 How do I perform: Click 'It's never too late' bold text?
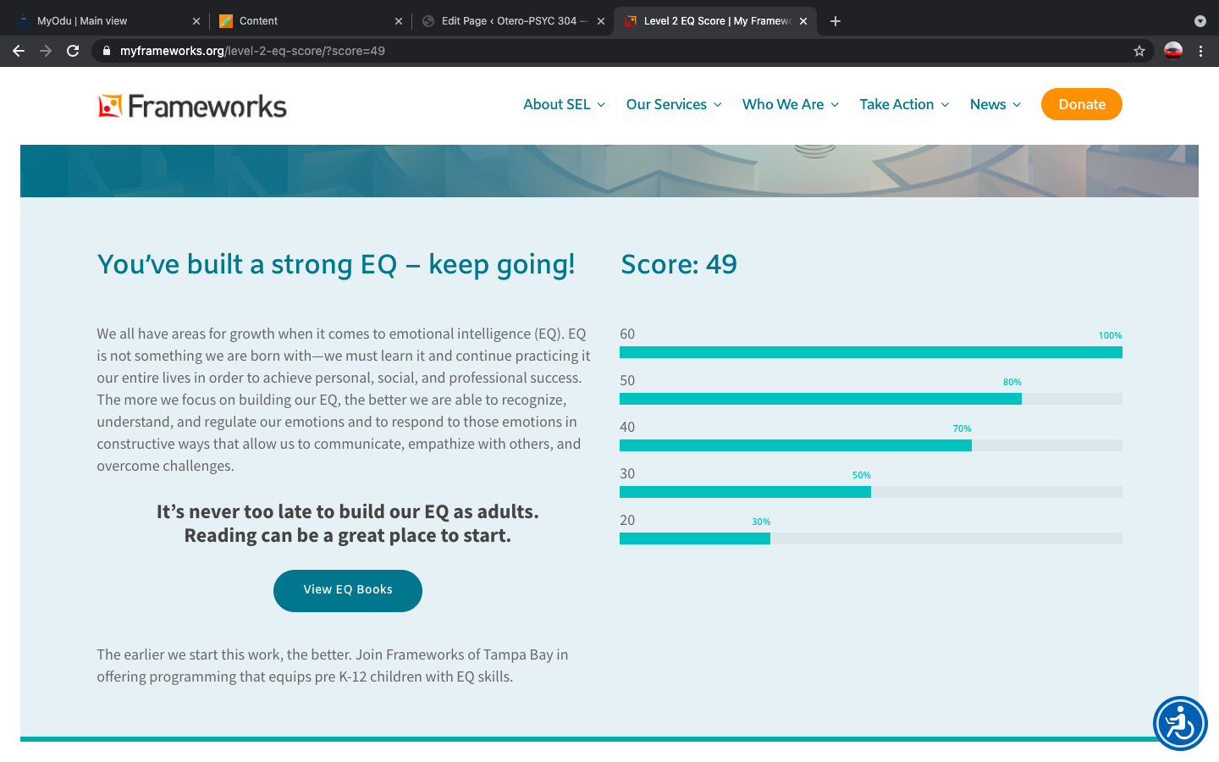tap(348, 523)
